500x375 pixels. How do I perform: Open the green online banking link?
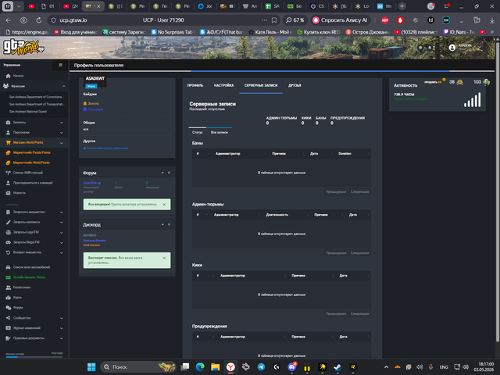point(29,277)
